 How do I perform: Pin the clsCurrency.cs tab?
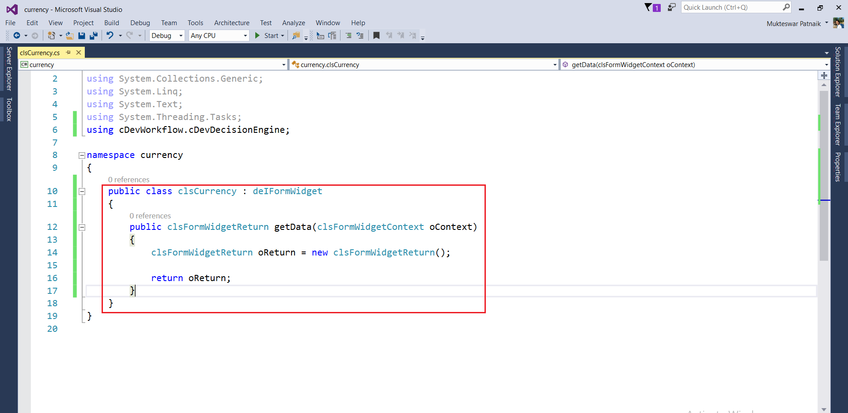(x=68, y=53)
